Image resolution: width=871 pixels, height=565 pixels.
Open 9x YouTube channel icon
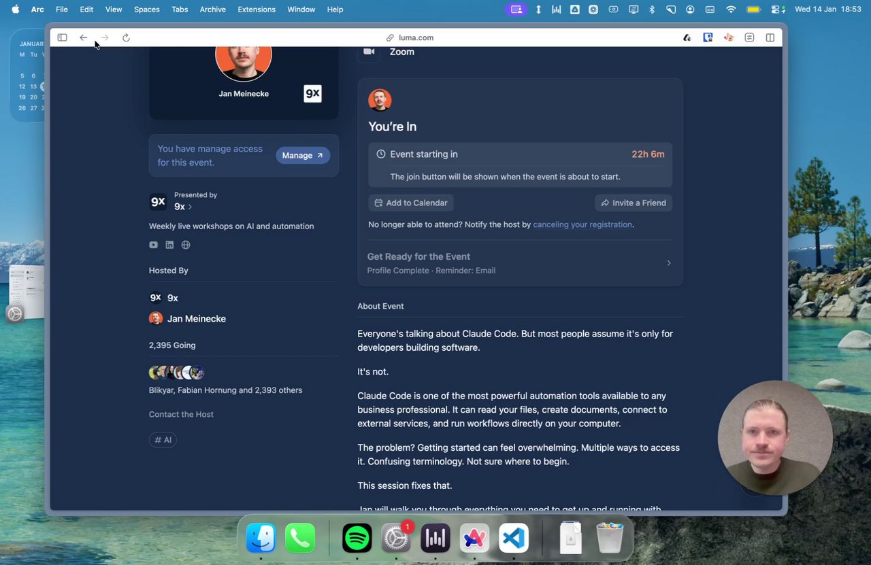click(x=153, y=245)
